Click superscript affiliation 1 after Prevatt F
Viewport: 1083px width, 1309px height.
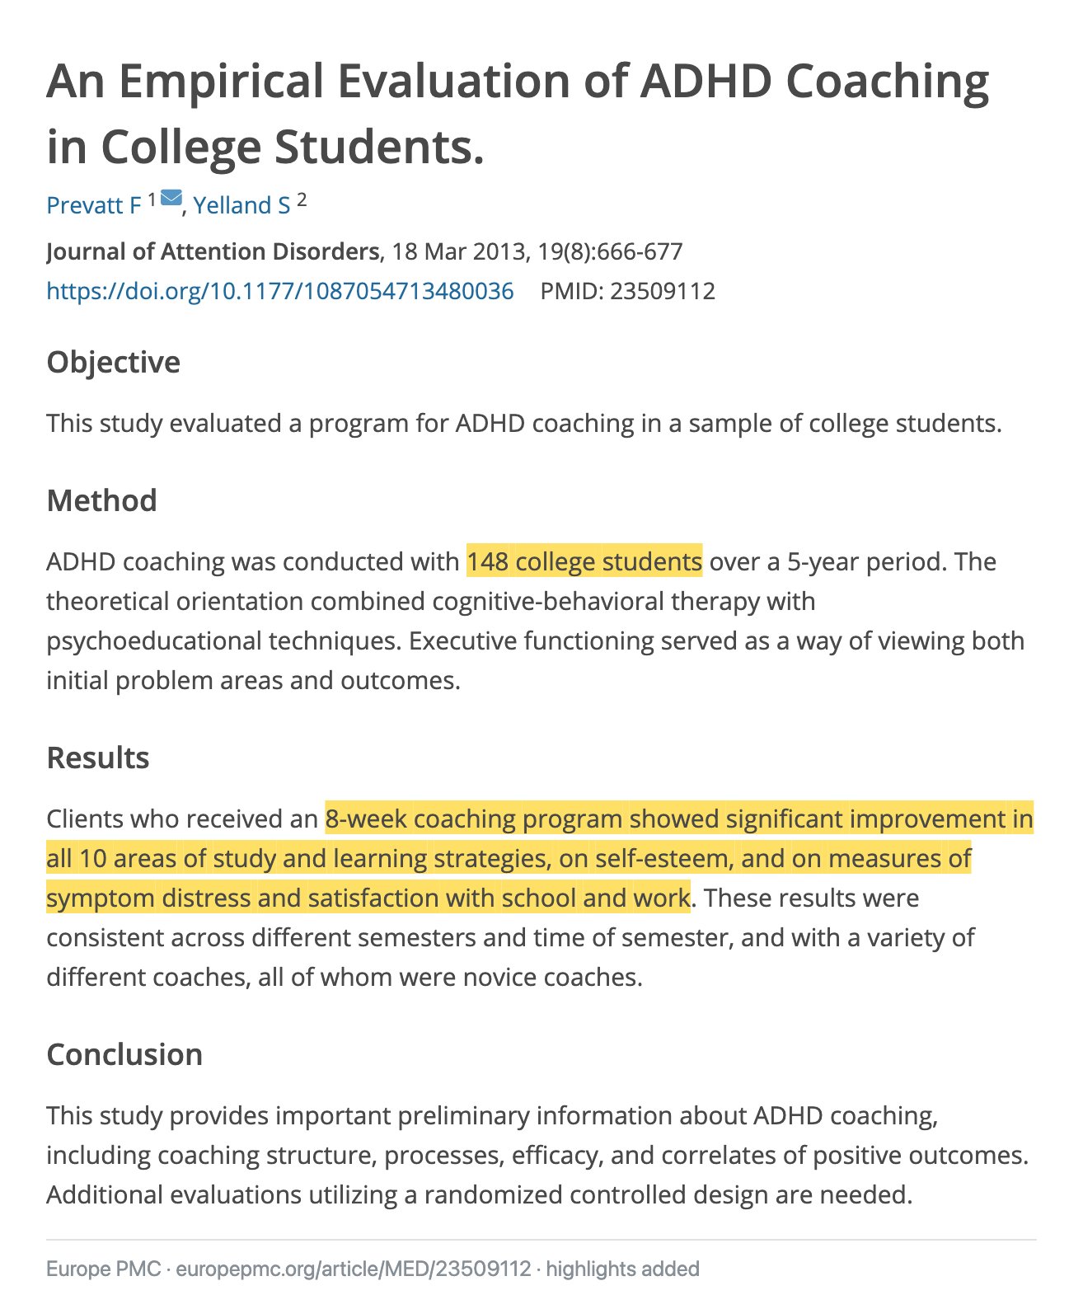152,199
